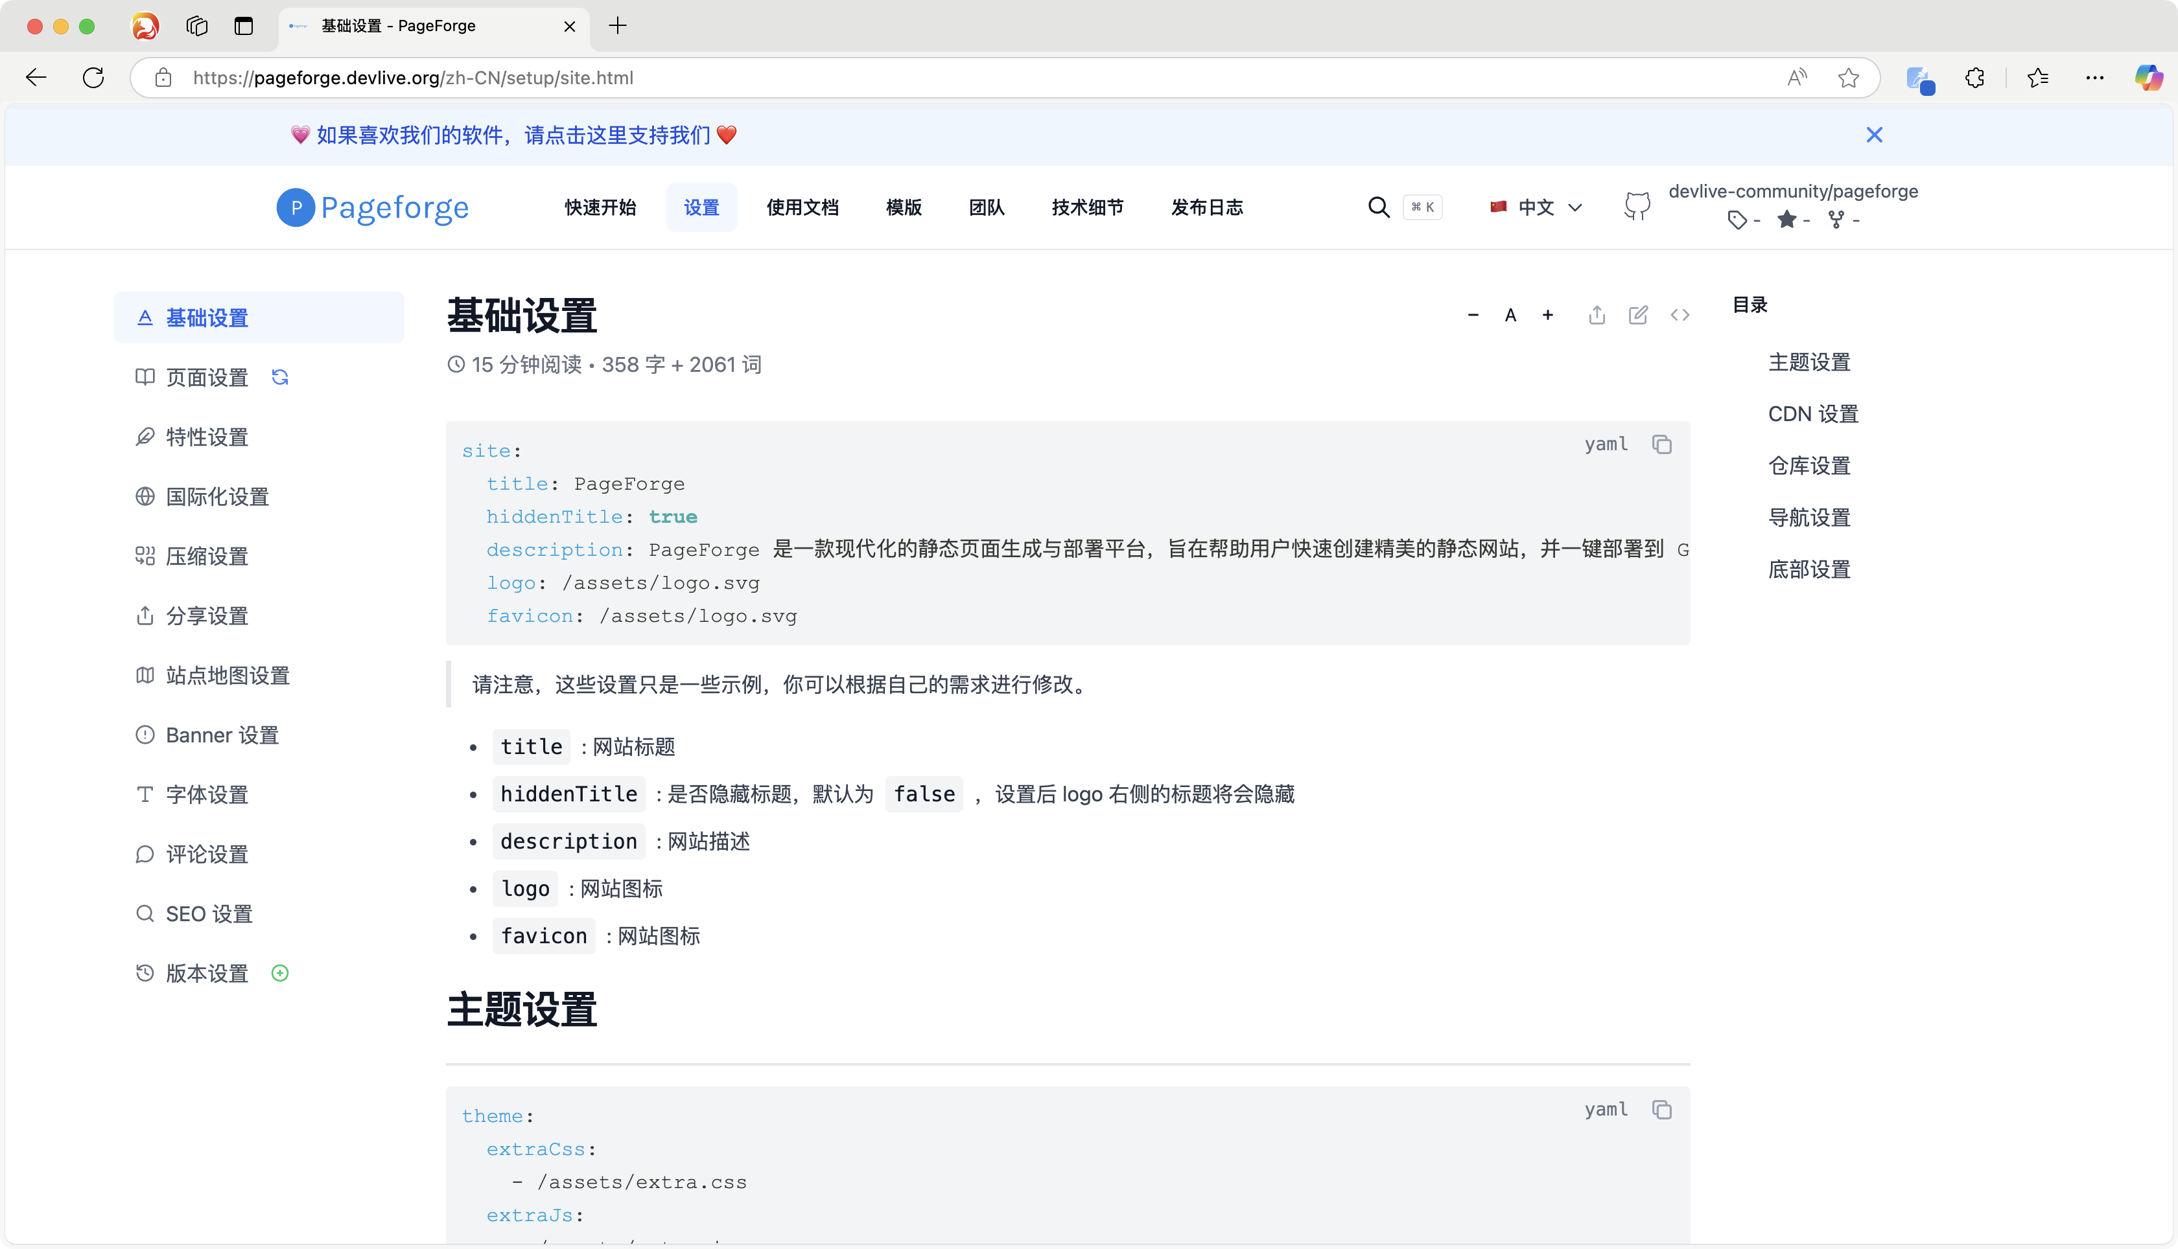
Task: Click the GitHub octocat icon
Action: pos(1637,207)
